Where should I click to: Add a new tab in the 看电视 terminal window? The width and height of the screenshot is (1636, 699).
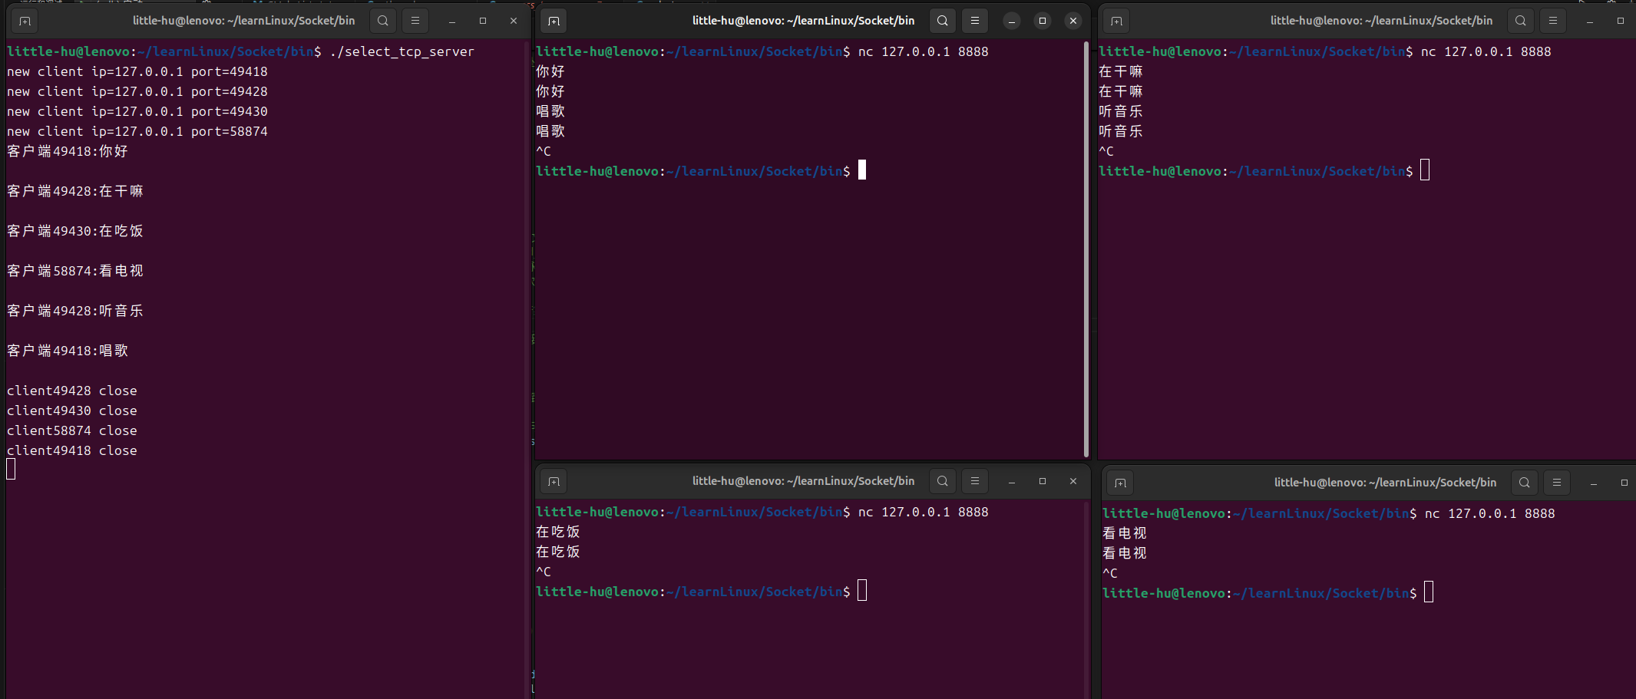(1120, 483)
